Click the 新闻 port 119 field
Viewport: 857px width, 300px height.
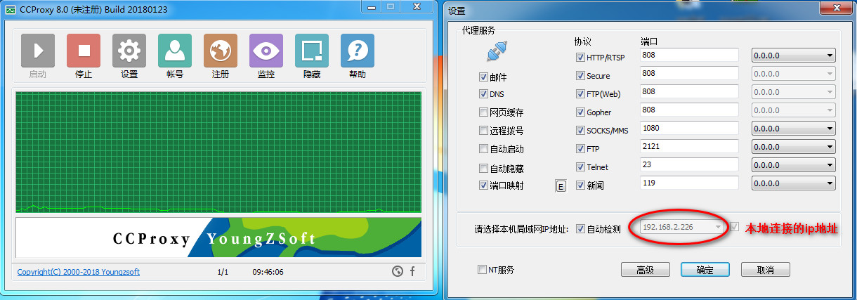tap(690, 183)
